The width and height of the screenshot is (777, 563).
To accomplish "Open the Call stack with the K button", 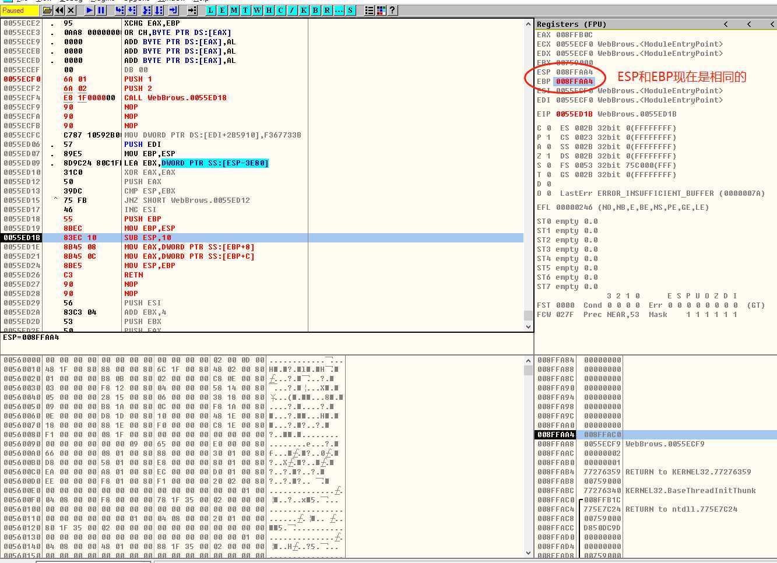I will (304, 10).
